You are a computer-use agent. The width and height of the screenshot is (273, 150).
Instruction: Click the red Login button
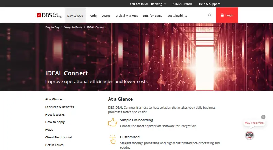pyautogui.click(x=227, y=15)
